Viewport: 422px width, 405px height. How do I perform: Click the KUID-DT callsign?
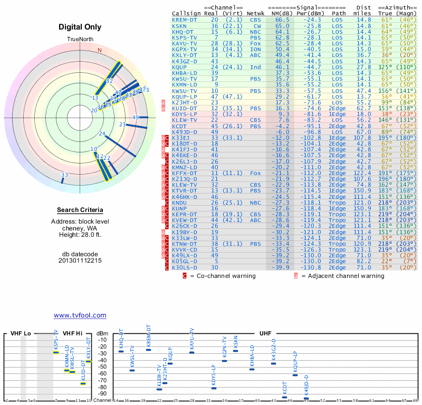click(x=184, y=109)
